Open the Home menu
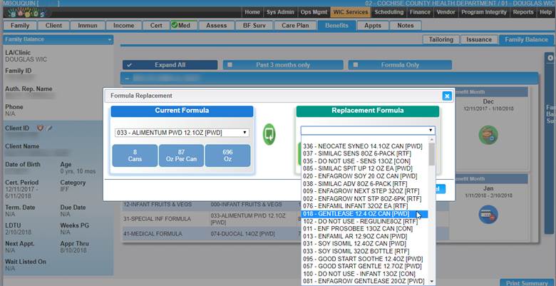Viewport: 556px width, 286px height. click(252, 12)
